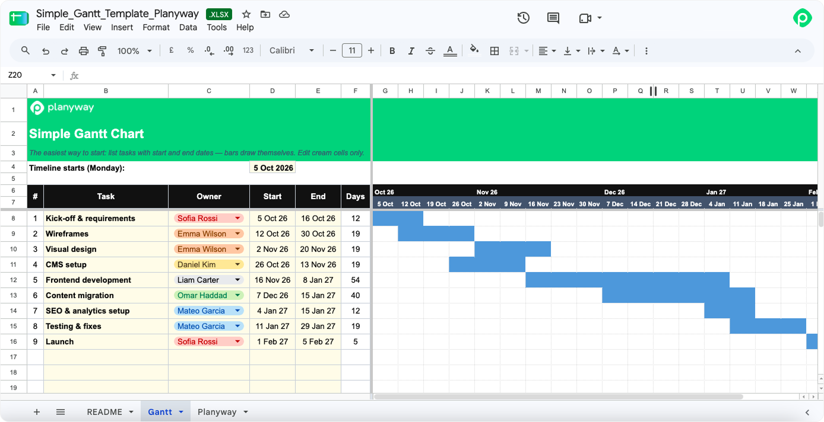Toggle strikethrough formatting
Screen dimensions: 824x422
pos(430,51)
